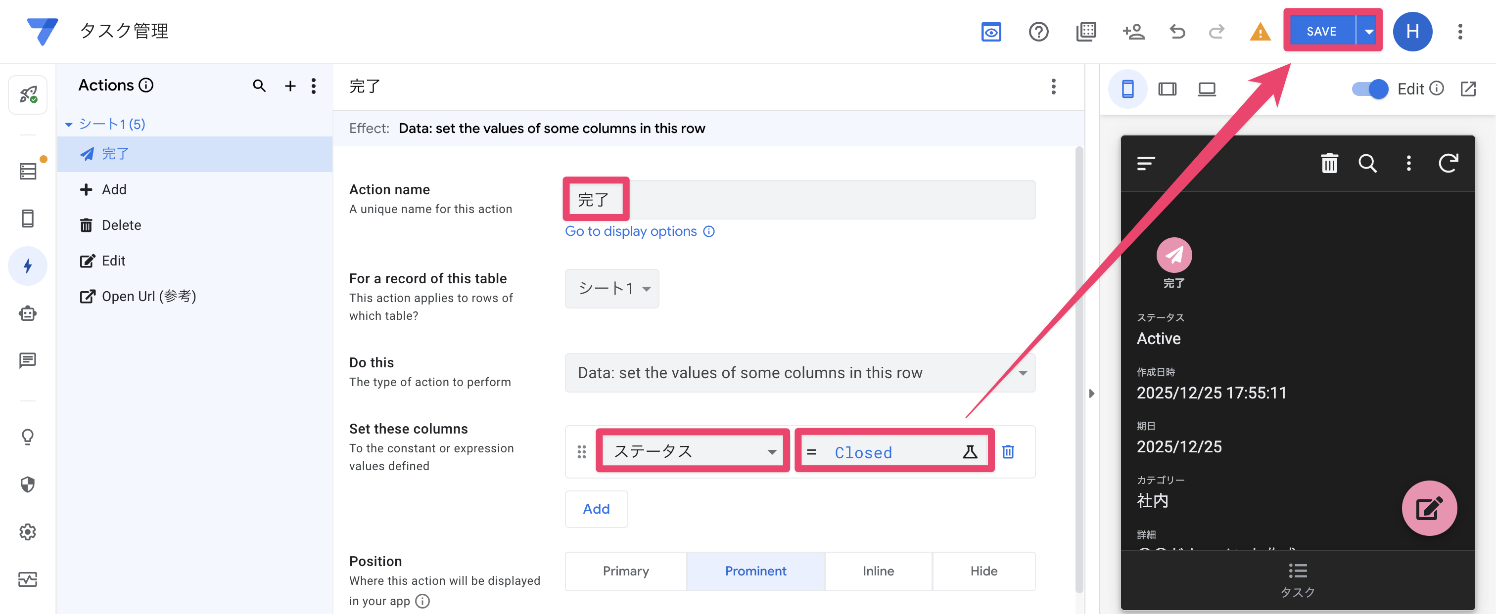
Task: Collapse the シート1 (5) actions group
Action: 69,124
